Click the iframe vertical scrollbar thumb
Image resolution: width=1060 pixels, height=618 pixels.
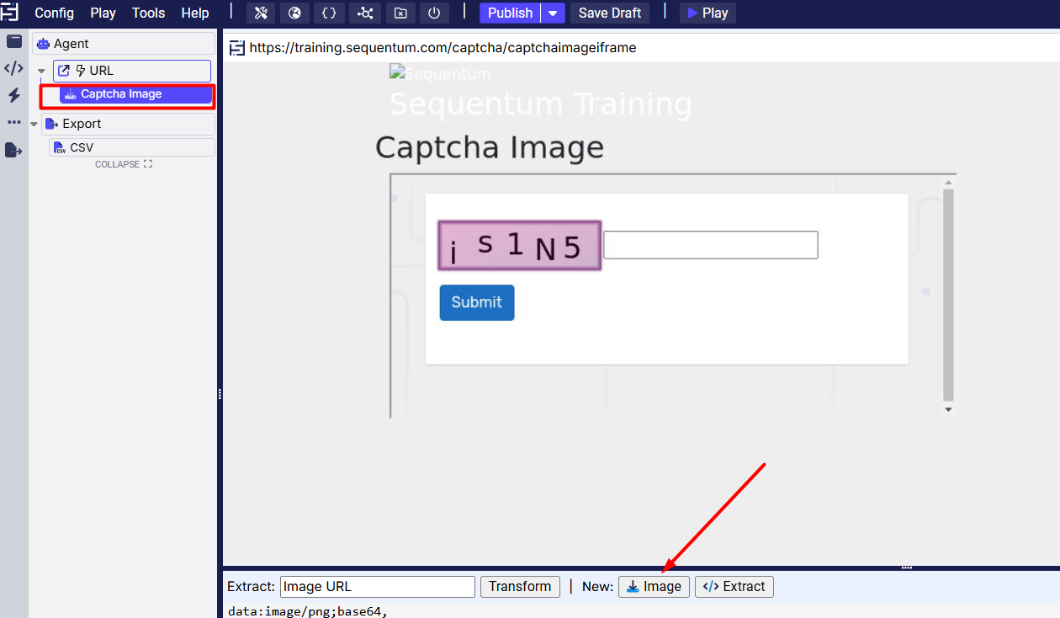tap(948, 295)
